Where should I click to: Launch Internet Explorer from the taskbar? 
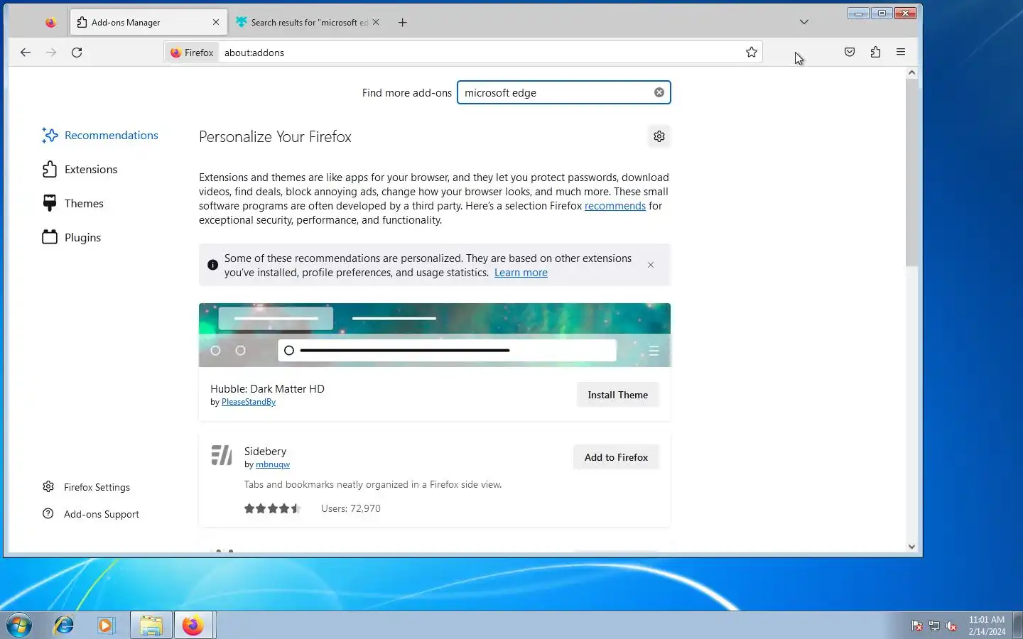pos(64,626)
